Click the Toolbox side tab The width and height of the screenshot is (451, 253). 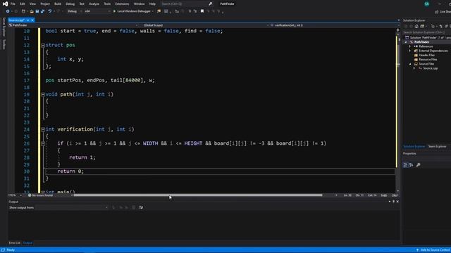point(4,44)
